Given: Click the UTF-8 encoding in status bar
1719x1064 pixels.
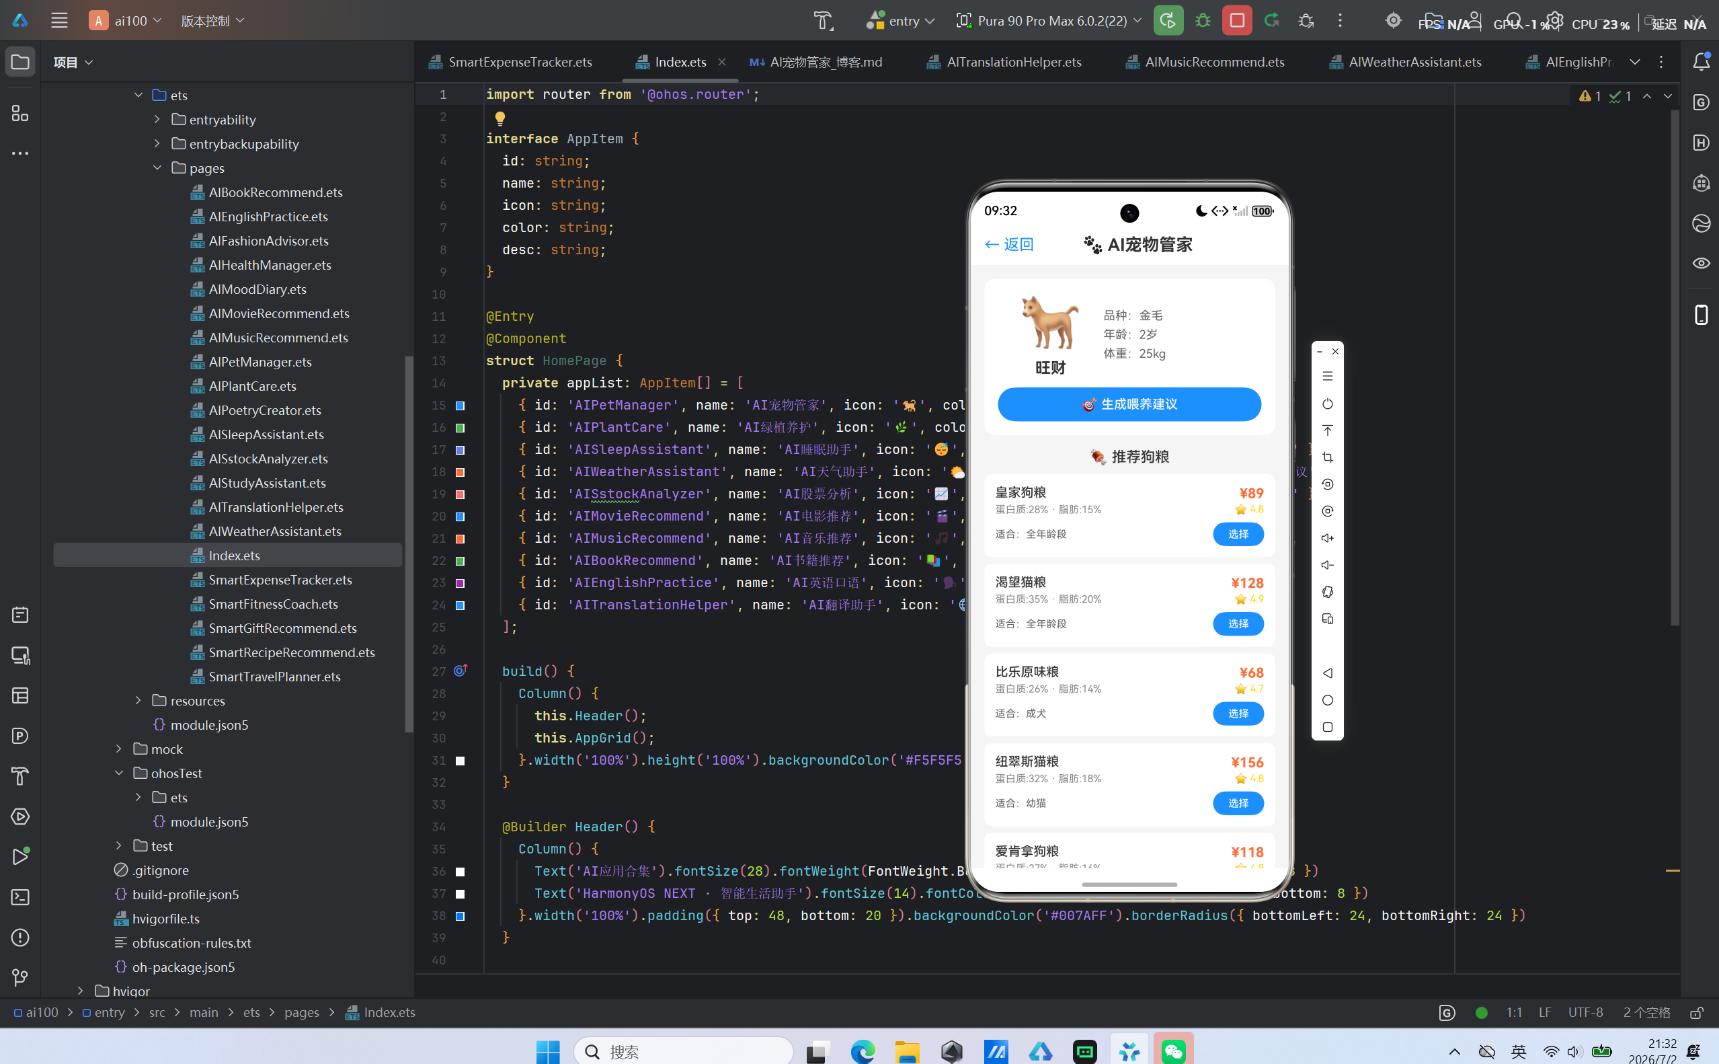Looking at the screenshot, I should (1585, 1012).
